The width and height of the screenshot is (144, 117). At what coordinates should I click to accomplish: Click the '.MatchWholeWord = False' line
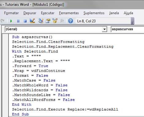(40, 85)
